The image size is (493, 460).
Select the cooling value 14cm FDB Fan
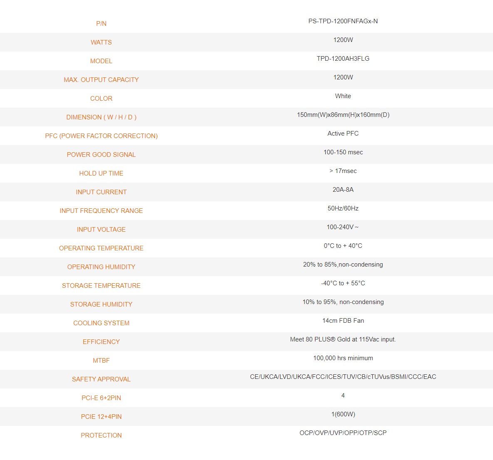point(343,320)
